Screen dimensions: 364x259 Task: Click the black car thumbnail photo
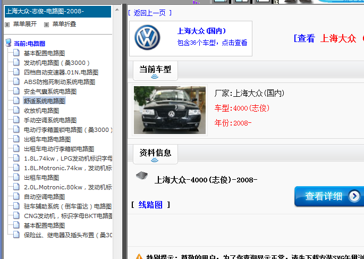click(x=170, y=110)
